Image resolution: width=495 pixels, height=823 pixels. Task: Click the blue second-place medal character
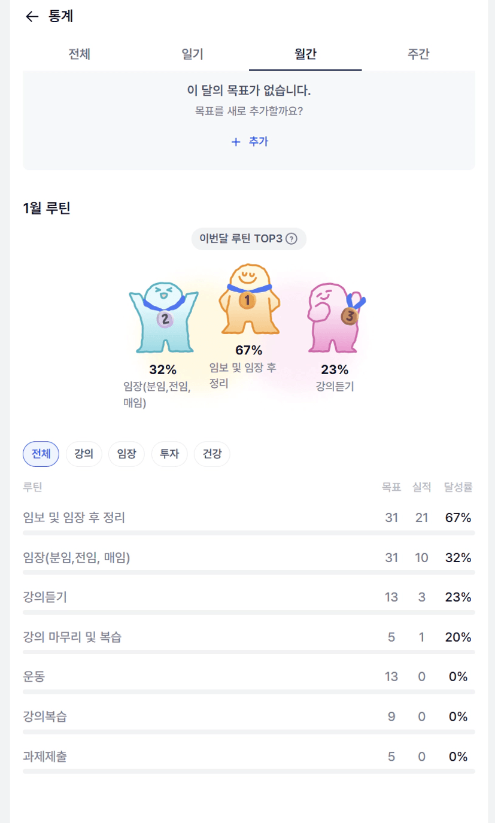pyautogui.click(x=163, y=318)
